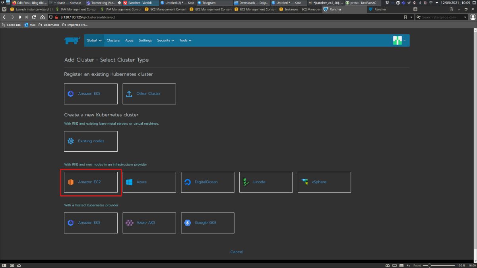Click the system clock 10:09

tap(466, 2)
